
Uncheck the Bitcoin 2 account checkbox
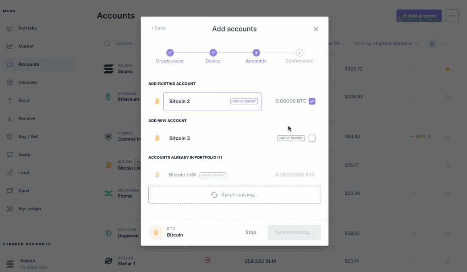(312, 101)
